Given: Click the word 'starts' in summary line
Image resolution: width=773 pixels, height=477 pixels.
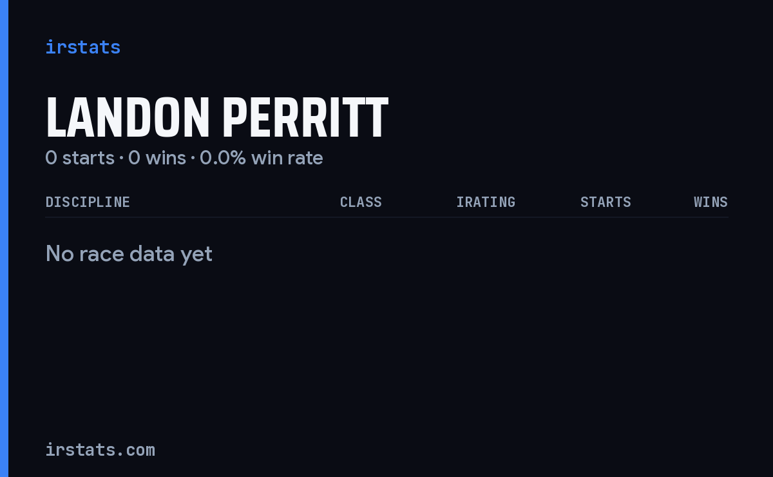Looking at the screenshot, I should point(88,158).
